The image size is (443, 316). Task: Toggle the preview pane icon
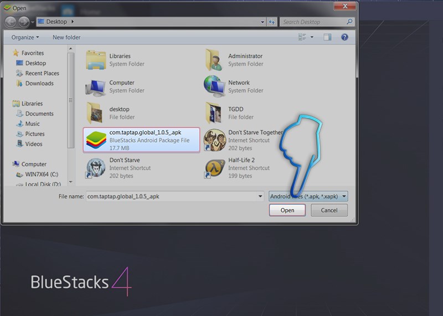coord(327,37)
